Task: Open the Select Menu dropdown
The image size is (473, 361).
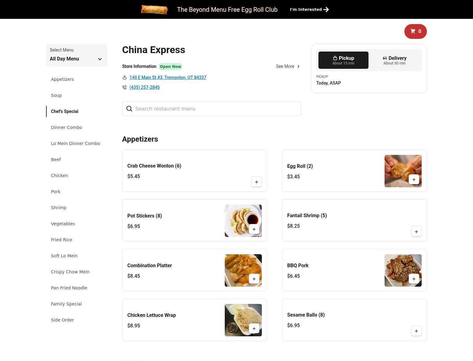Action: [77, 55]
